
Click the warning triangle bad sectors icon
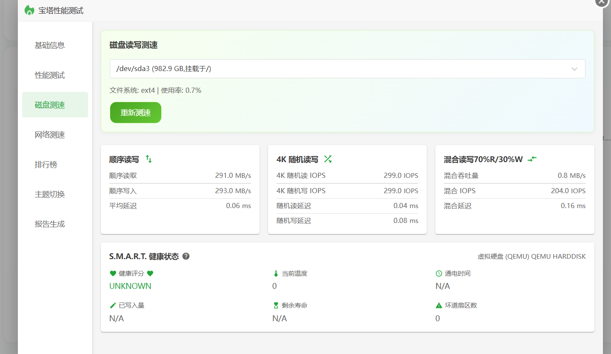[439, 305]
